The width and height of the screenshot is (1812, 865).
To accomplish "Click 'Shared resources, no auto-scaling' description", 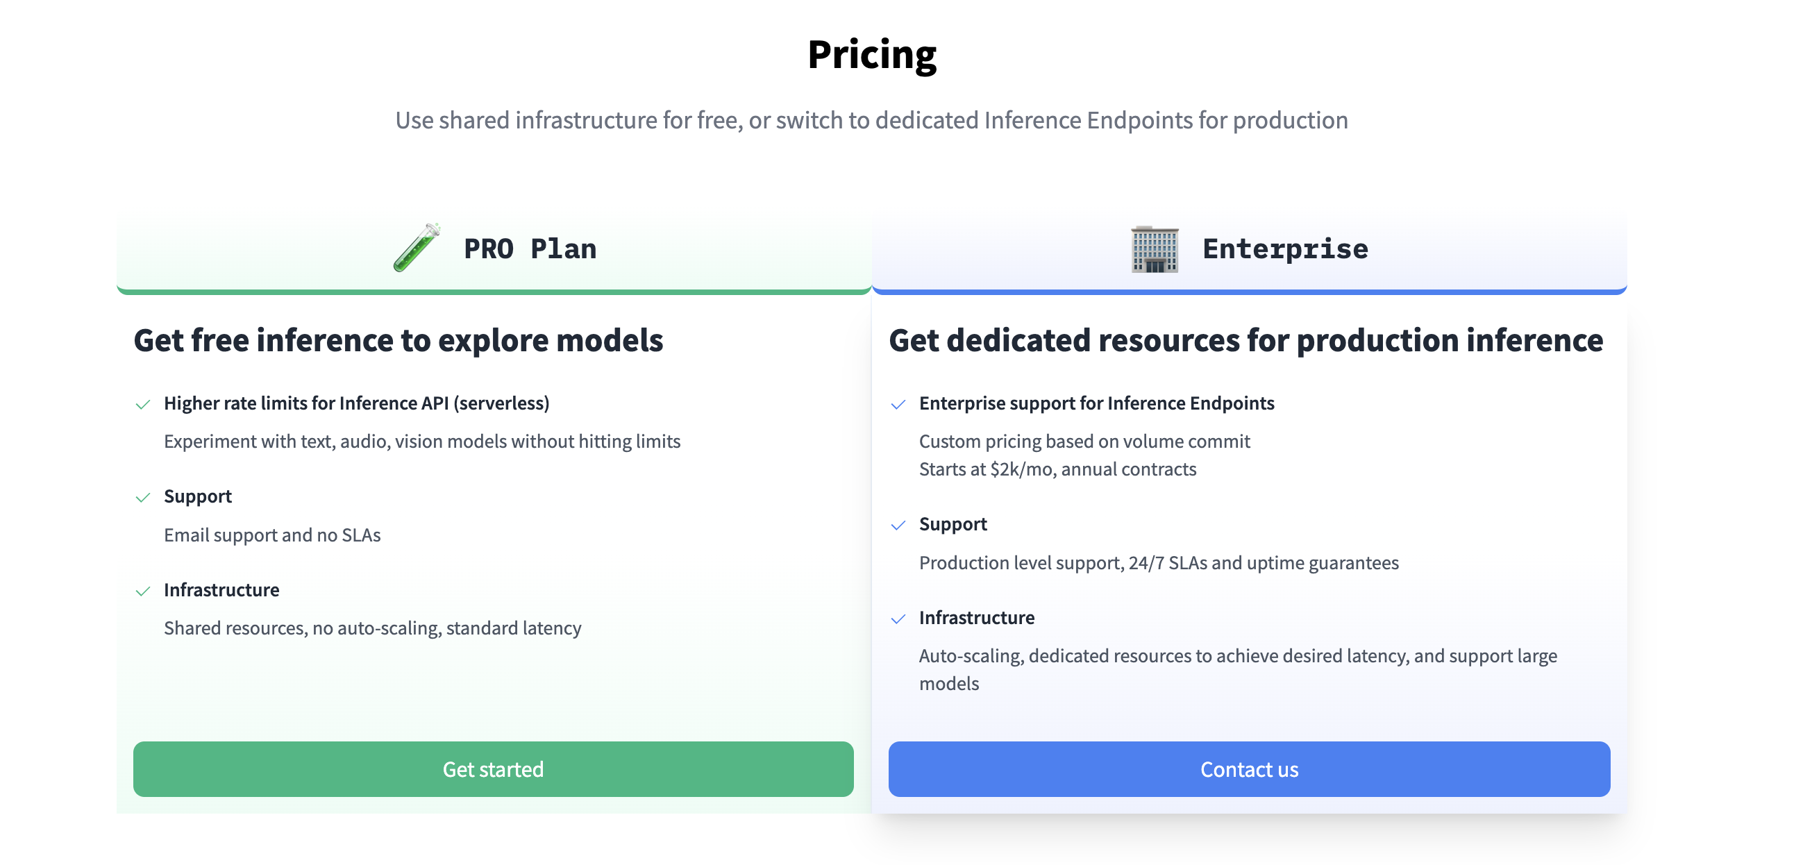I will coord(372,628).
